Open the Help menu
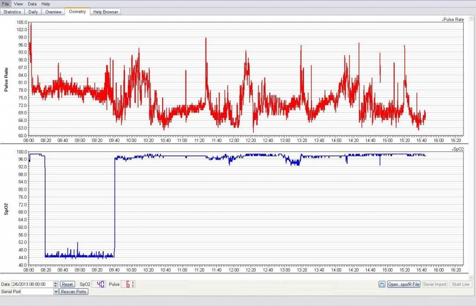 coord(46,4)
